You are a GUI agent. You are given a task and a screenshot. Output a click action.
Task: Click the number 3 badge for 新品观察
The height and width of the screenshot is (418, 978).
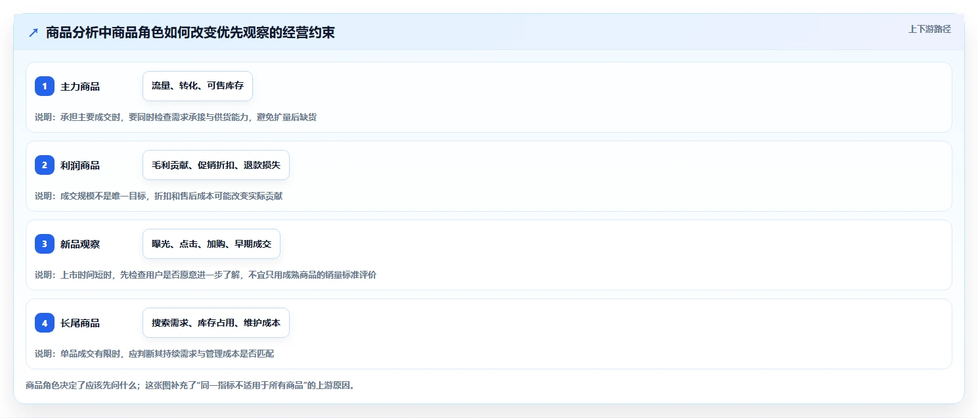tap(45, 244)
